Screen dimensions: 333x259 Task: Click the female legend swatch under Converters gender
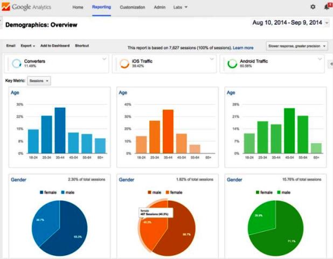point(41,193)
